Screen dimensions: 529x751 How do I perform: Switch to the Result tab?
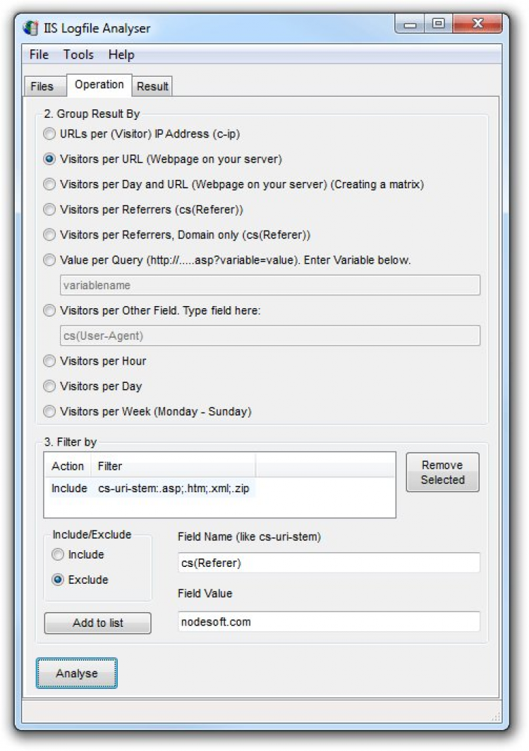coord(152,87)
